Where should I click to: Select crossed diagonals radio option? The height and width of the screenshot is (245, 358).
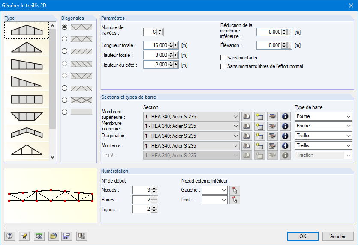[x=65, y=100]
